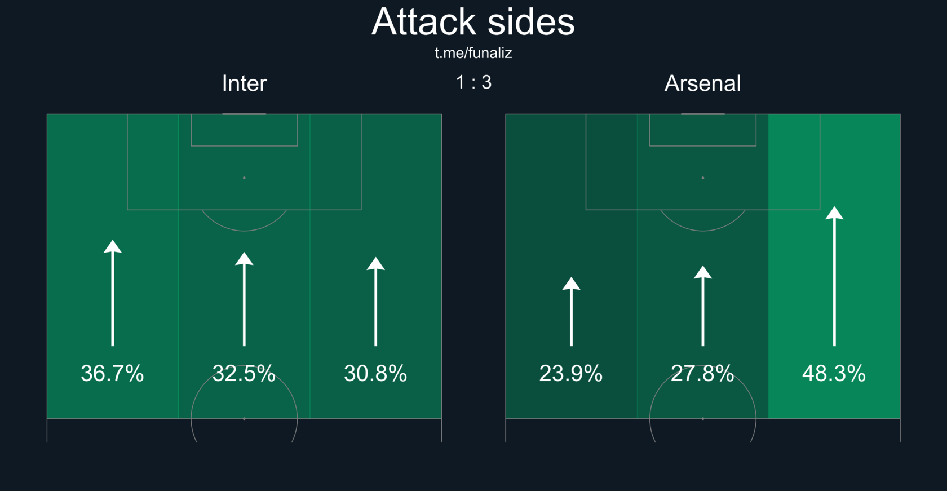Image resolution: width=947 pixels, height=491 pixels.
Task: Open the t.me/funaliz link
Action: [x=473, y=53]
